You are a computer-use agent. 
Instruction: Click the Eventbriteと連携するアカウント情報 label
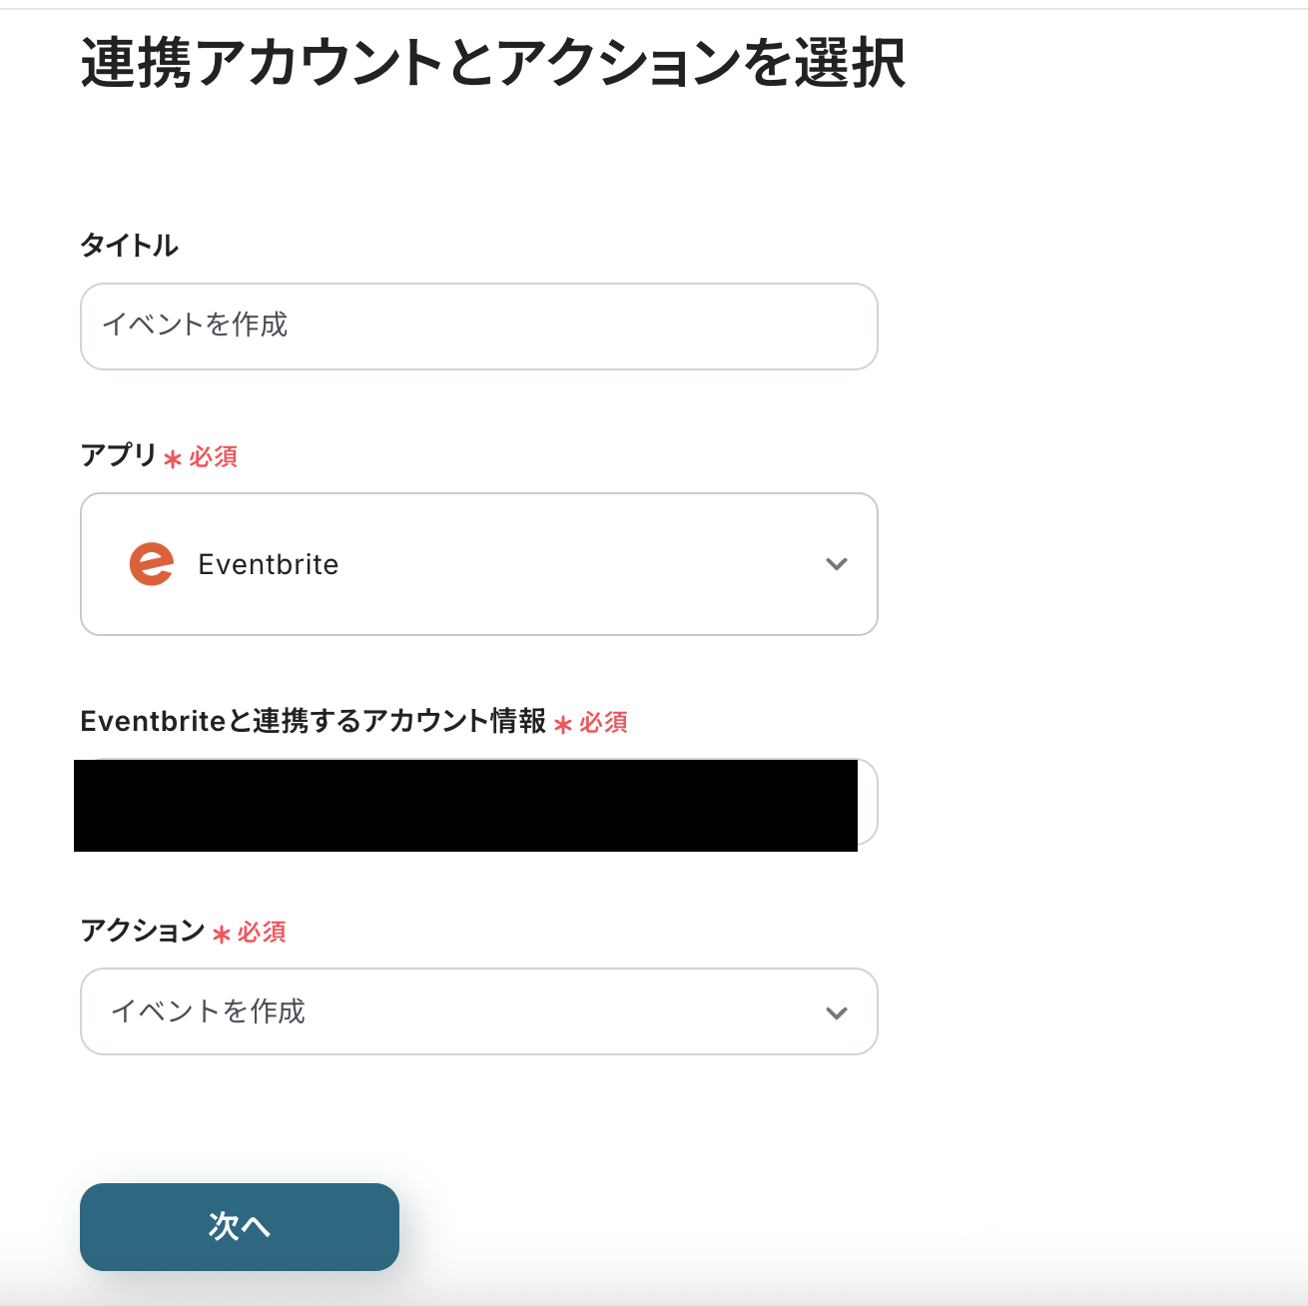tap(313, 721)
